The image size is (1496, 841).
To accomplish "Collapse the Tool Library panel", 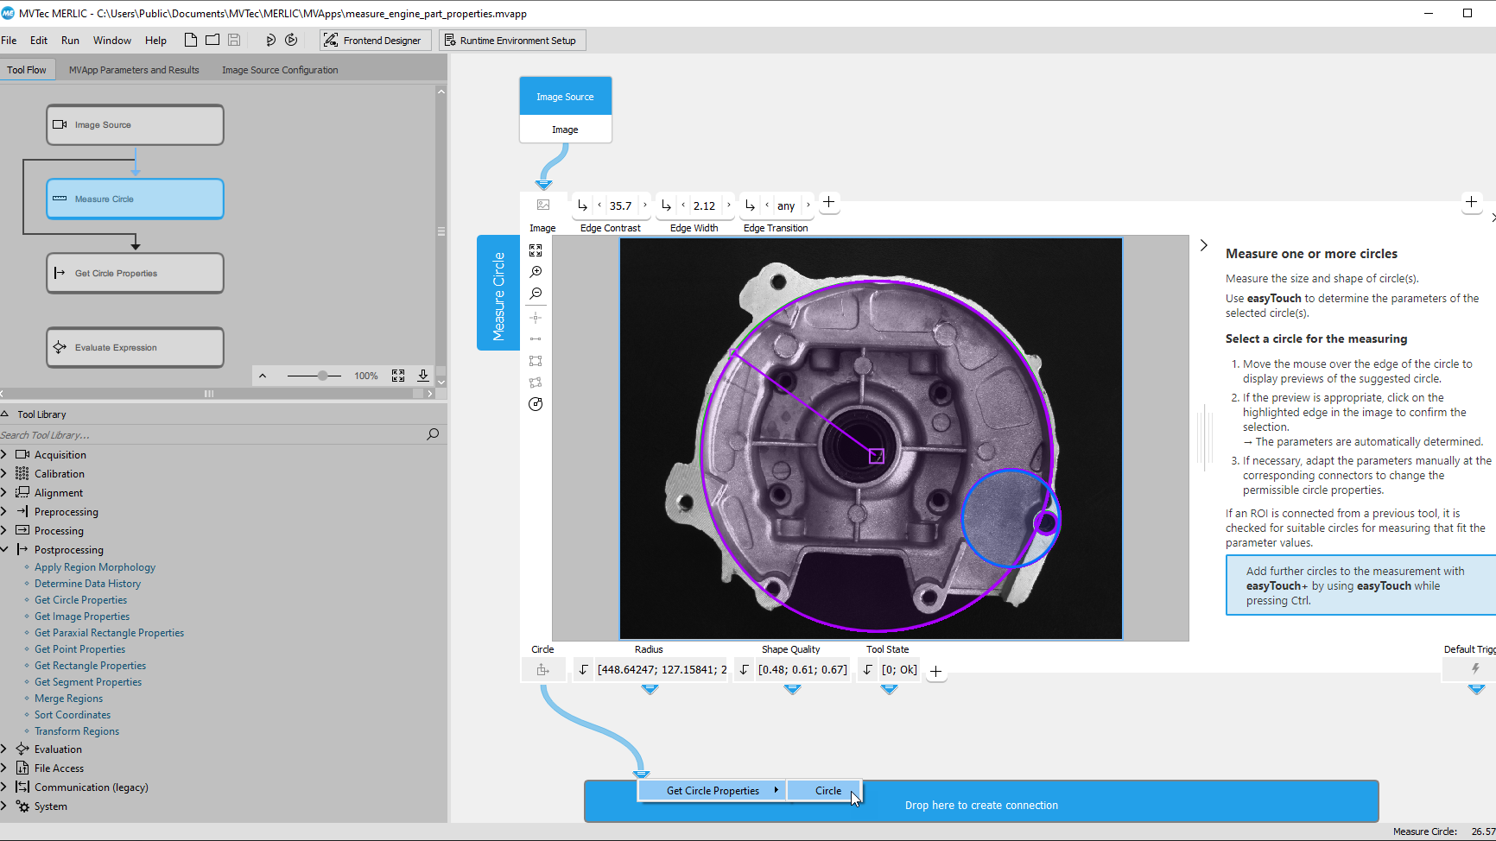I will point(5,414).
